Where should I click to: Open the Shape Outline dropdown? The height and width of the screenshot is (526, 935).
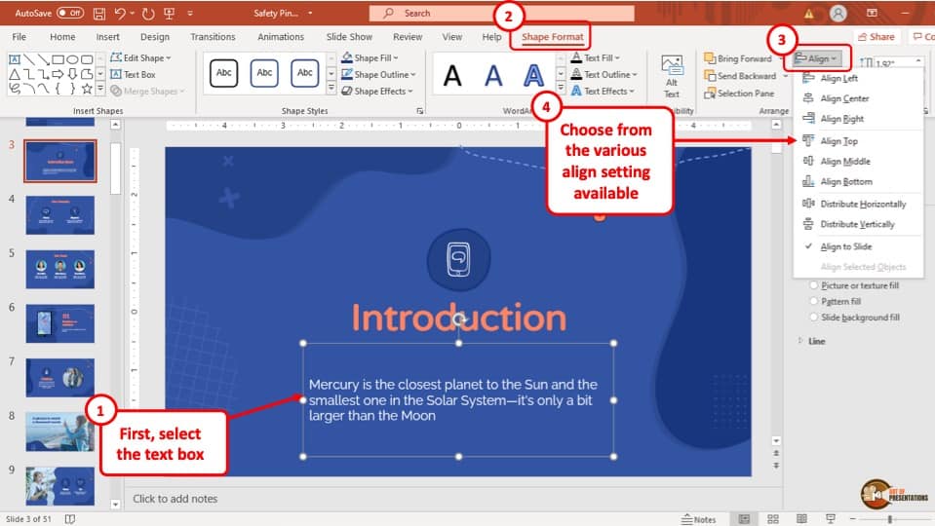click(378, 74)
